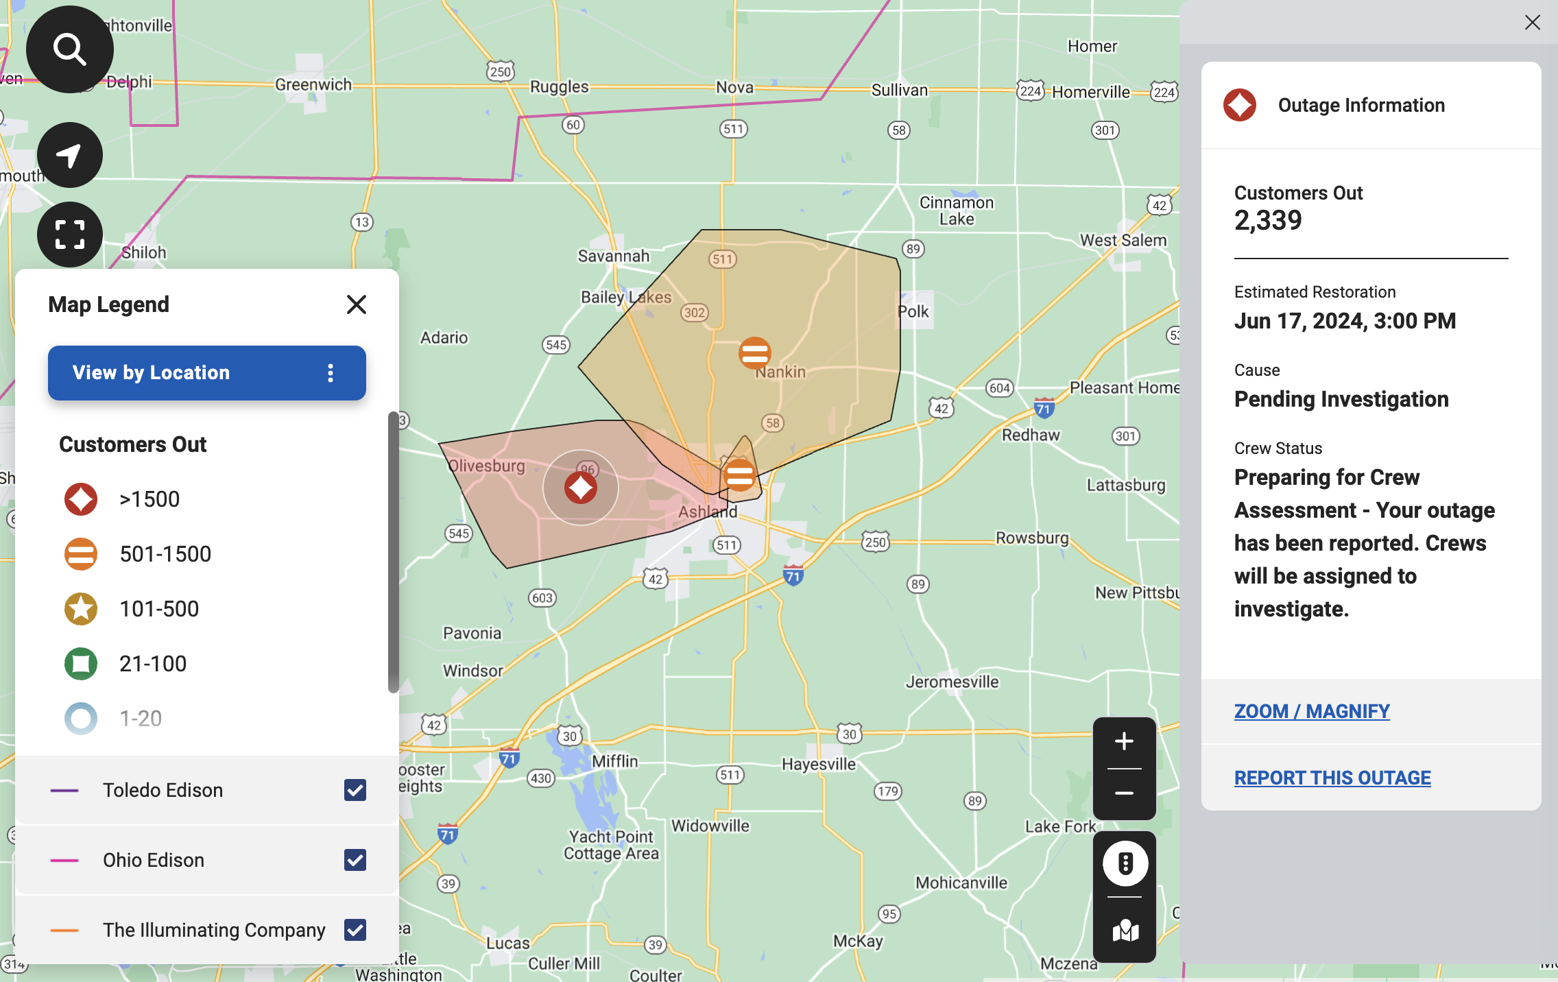Switch the map to fullscreen
Screen dimensions: 1558x982
coord(70,235)
